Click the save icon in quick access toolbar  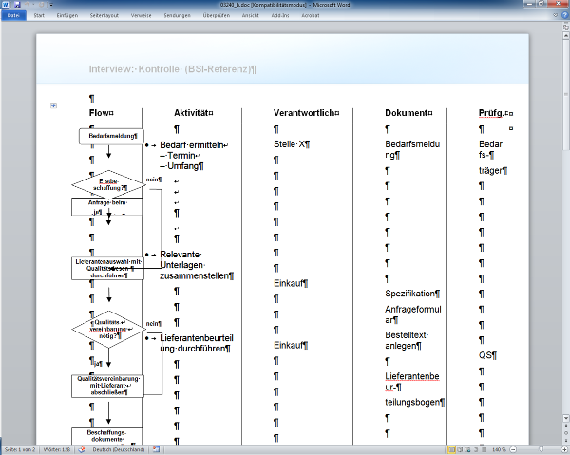18,5
